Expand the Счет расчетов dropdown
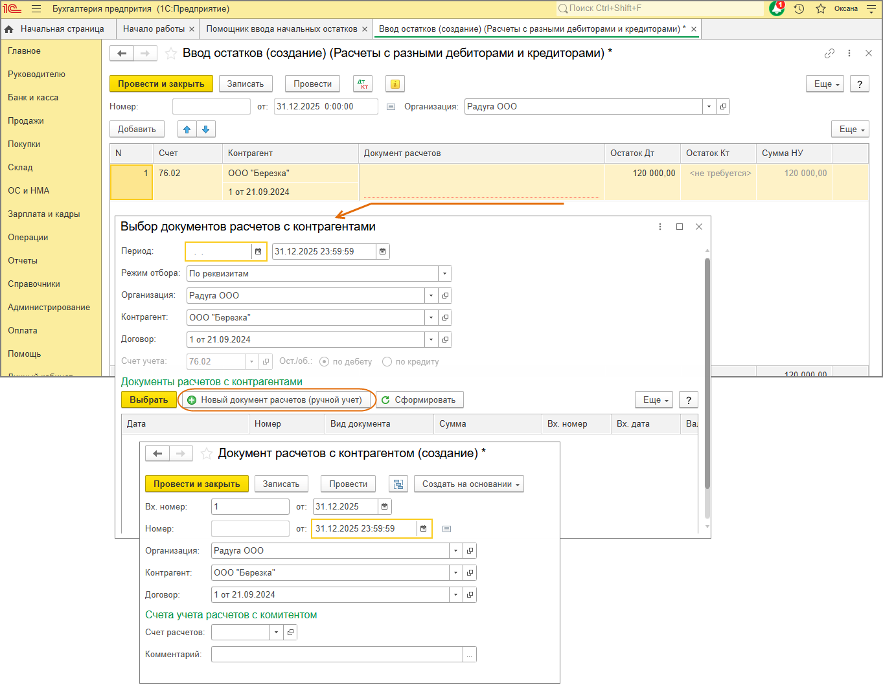883x685 pixels. (x=277, y=633)
